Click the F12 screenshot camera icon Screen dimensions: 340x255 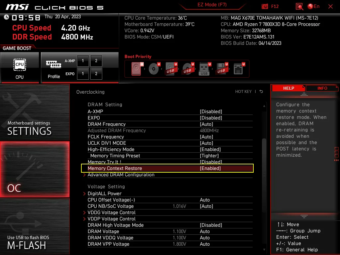click(x=265, y=6)
